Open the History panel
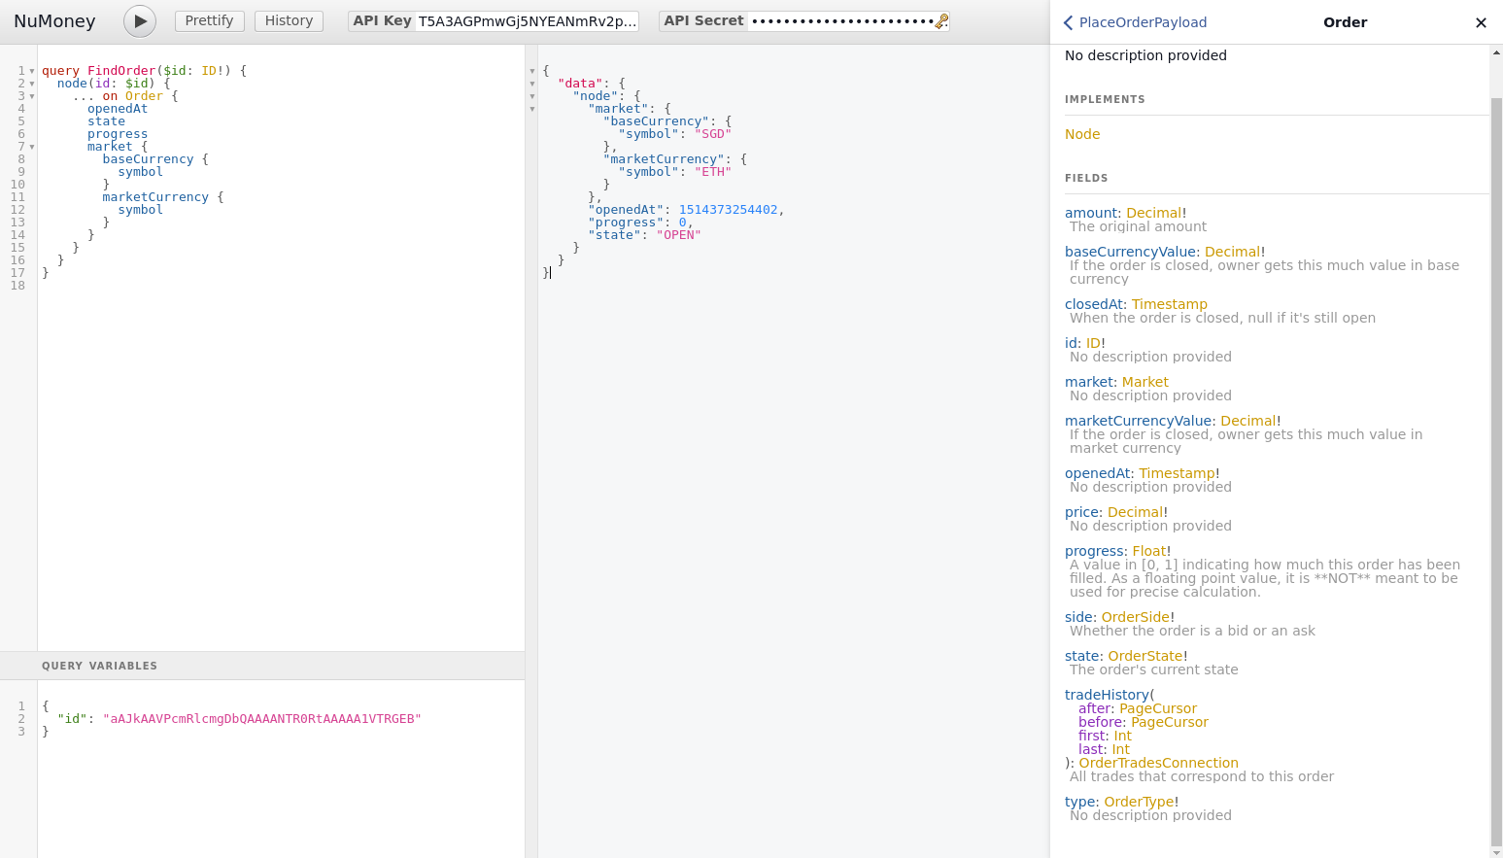 point(289,20)
